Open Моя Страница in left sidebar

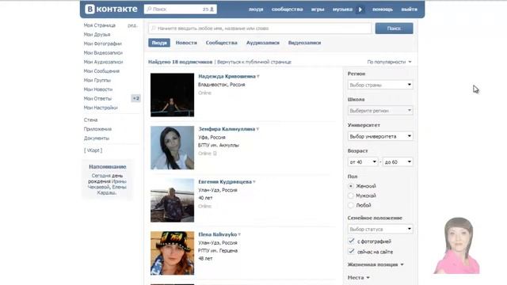(100, 25)
